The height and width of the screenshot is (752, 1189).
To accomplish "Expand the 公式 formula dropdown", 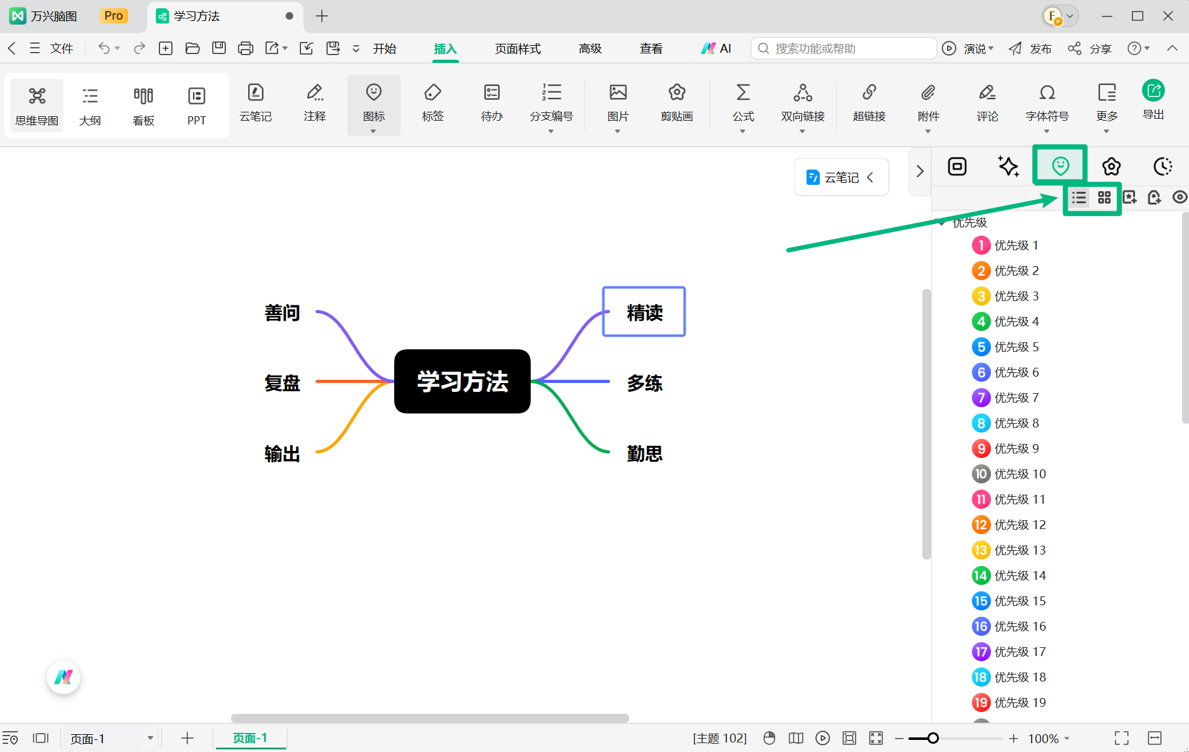I will [743, 131].
